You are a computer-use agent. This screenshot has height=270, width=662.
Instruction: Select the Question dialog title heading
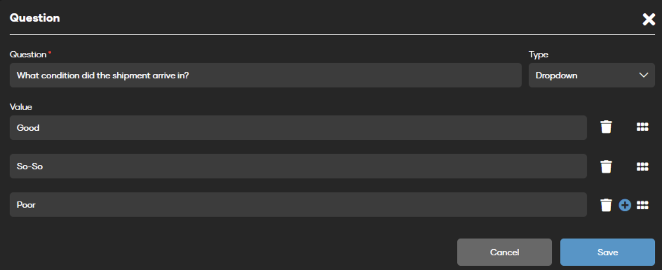35,18
